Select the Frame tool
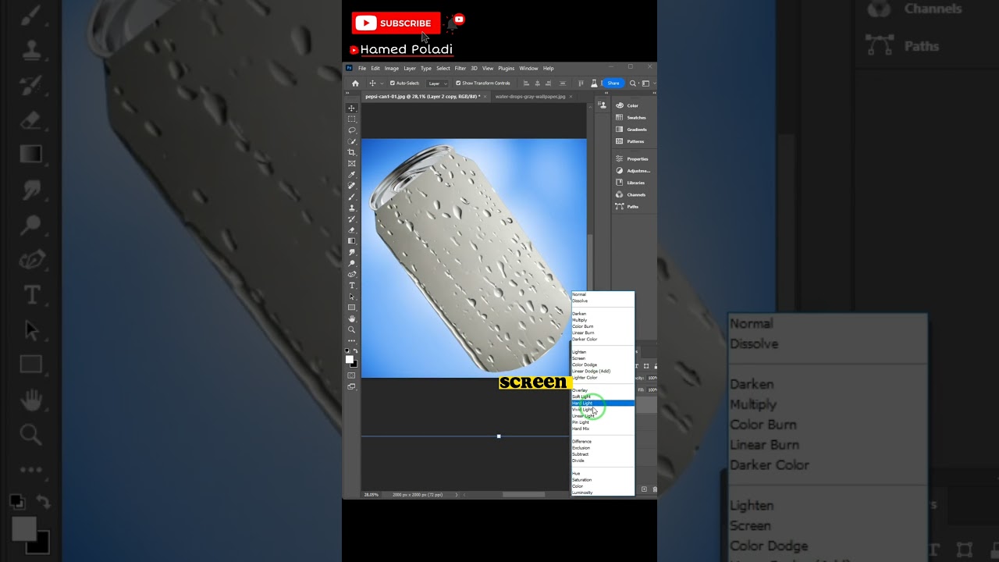999x562 pixels. (x=352, y=163)
